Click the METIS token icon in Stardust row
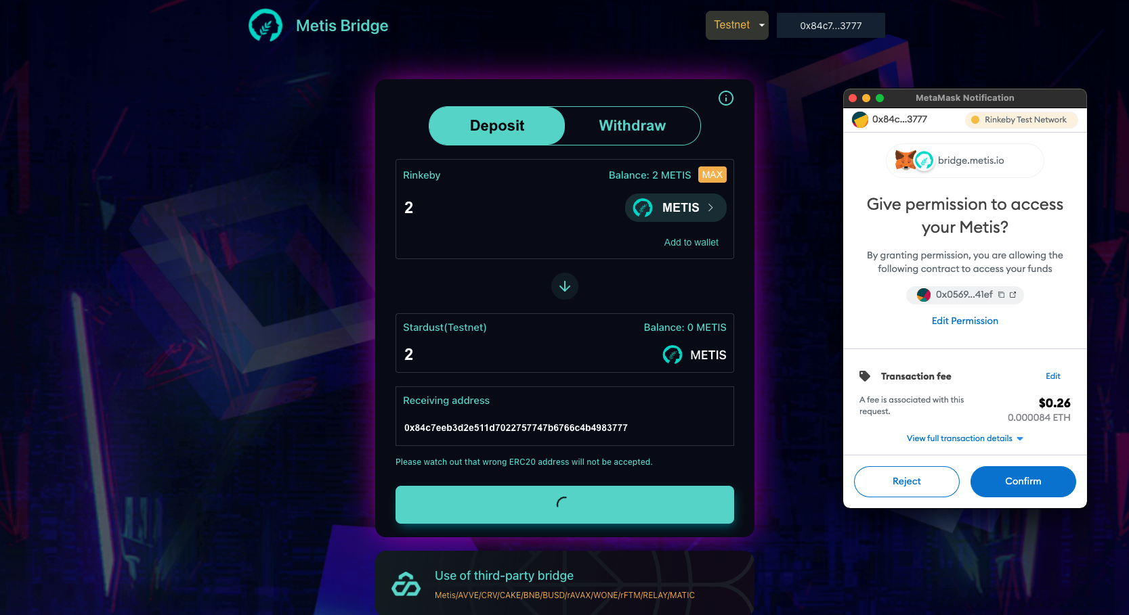The image size is (1129, 615). point(673,355)
